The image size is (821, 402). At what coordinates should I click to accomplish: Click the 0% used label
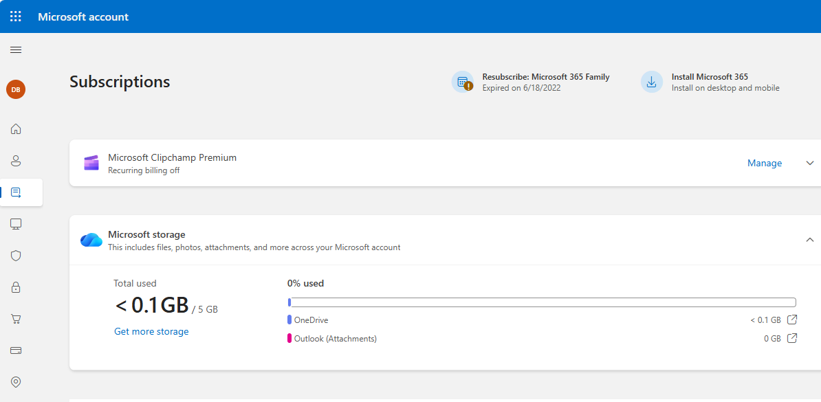click(306, 283)
